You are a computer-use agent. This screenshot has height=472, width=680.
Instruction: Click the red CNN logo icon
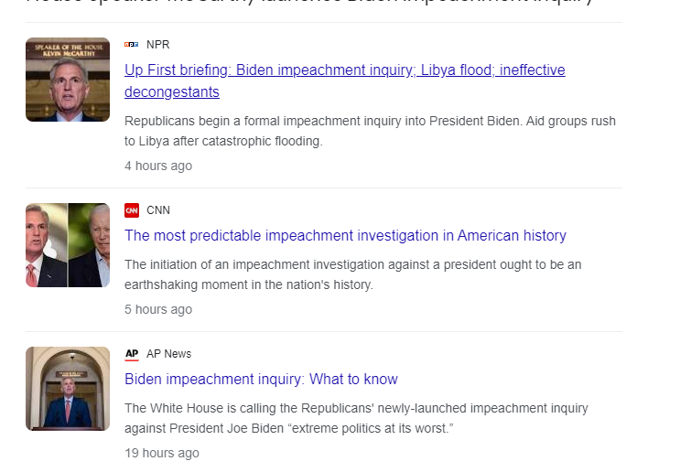pos(132,210)
